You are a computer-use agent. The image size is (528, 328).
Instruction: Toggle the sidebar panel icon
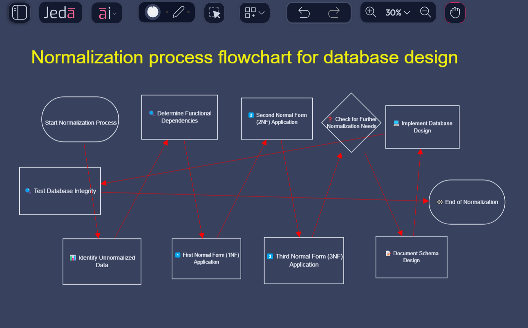(x=19, y=13)
